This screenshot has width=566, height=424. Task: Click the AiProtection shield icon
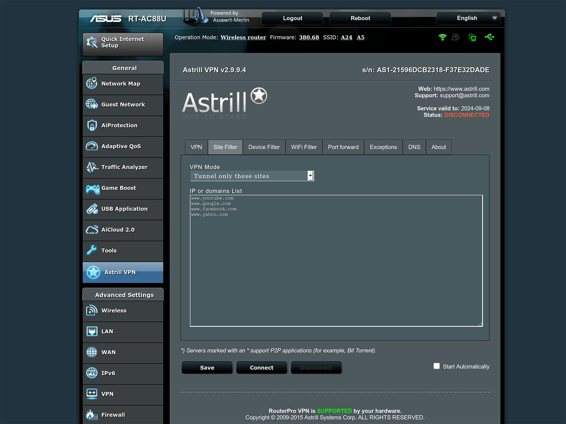pyautogui.click(x=92, y=125)
